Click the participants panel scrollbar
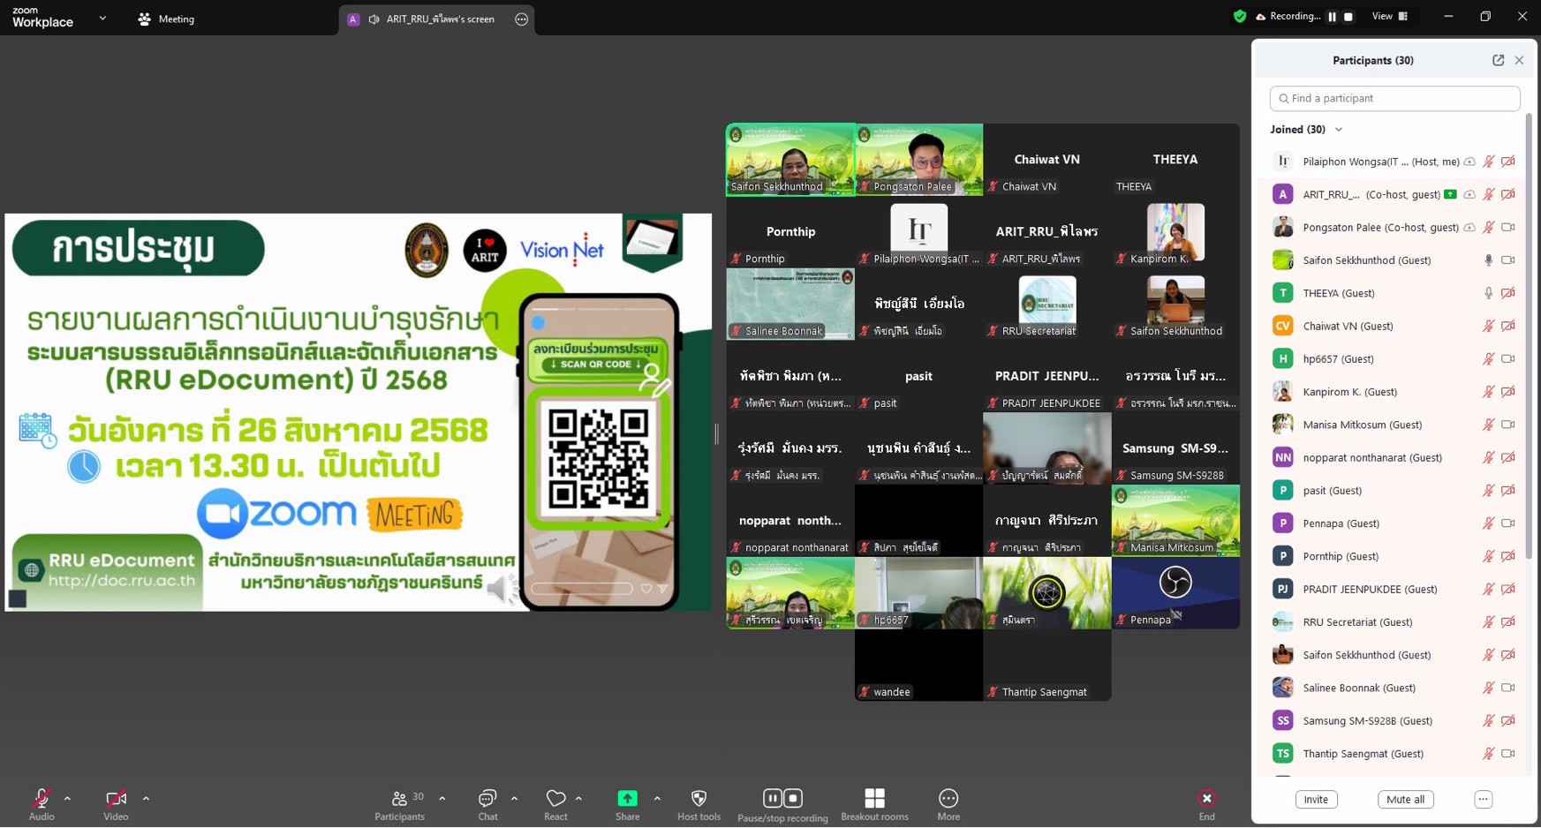Viewport: 1541px width, 828px height. tap(1528, 335)
